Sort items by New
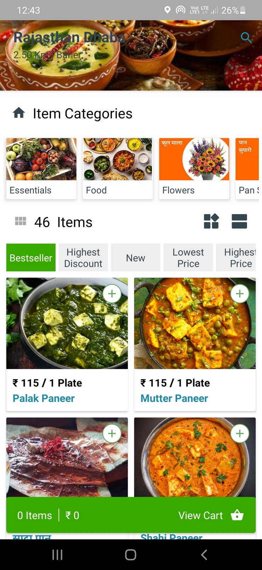Viewport: 262px width, 570px height. (x=136, y=258)
